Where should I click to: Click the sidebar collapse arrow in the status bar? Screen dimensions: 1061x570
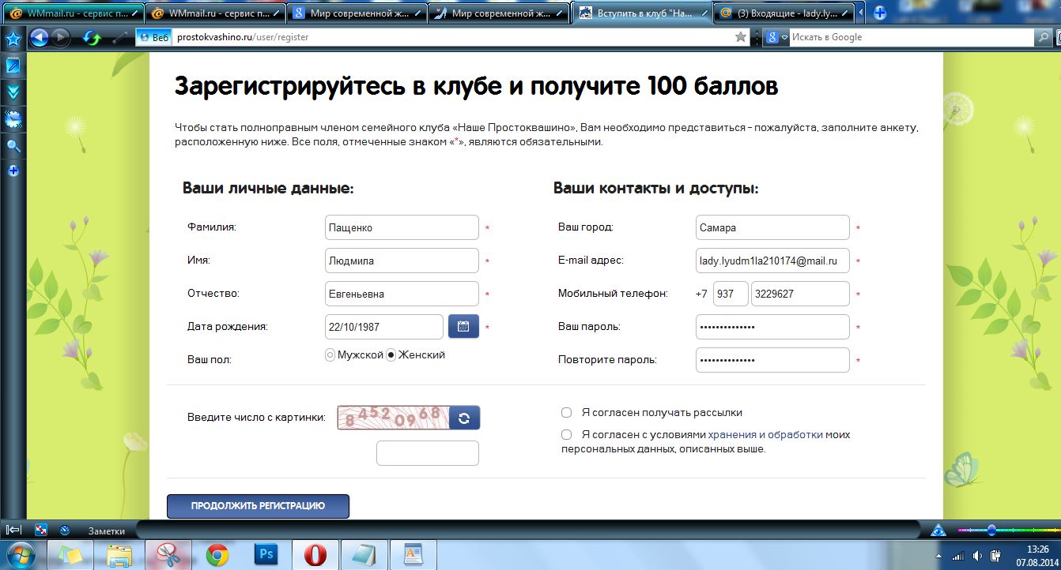13,530
